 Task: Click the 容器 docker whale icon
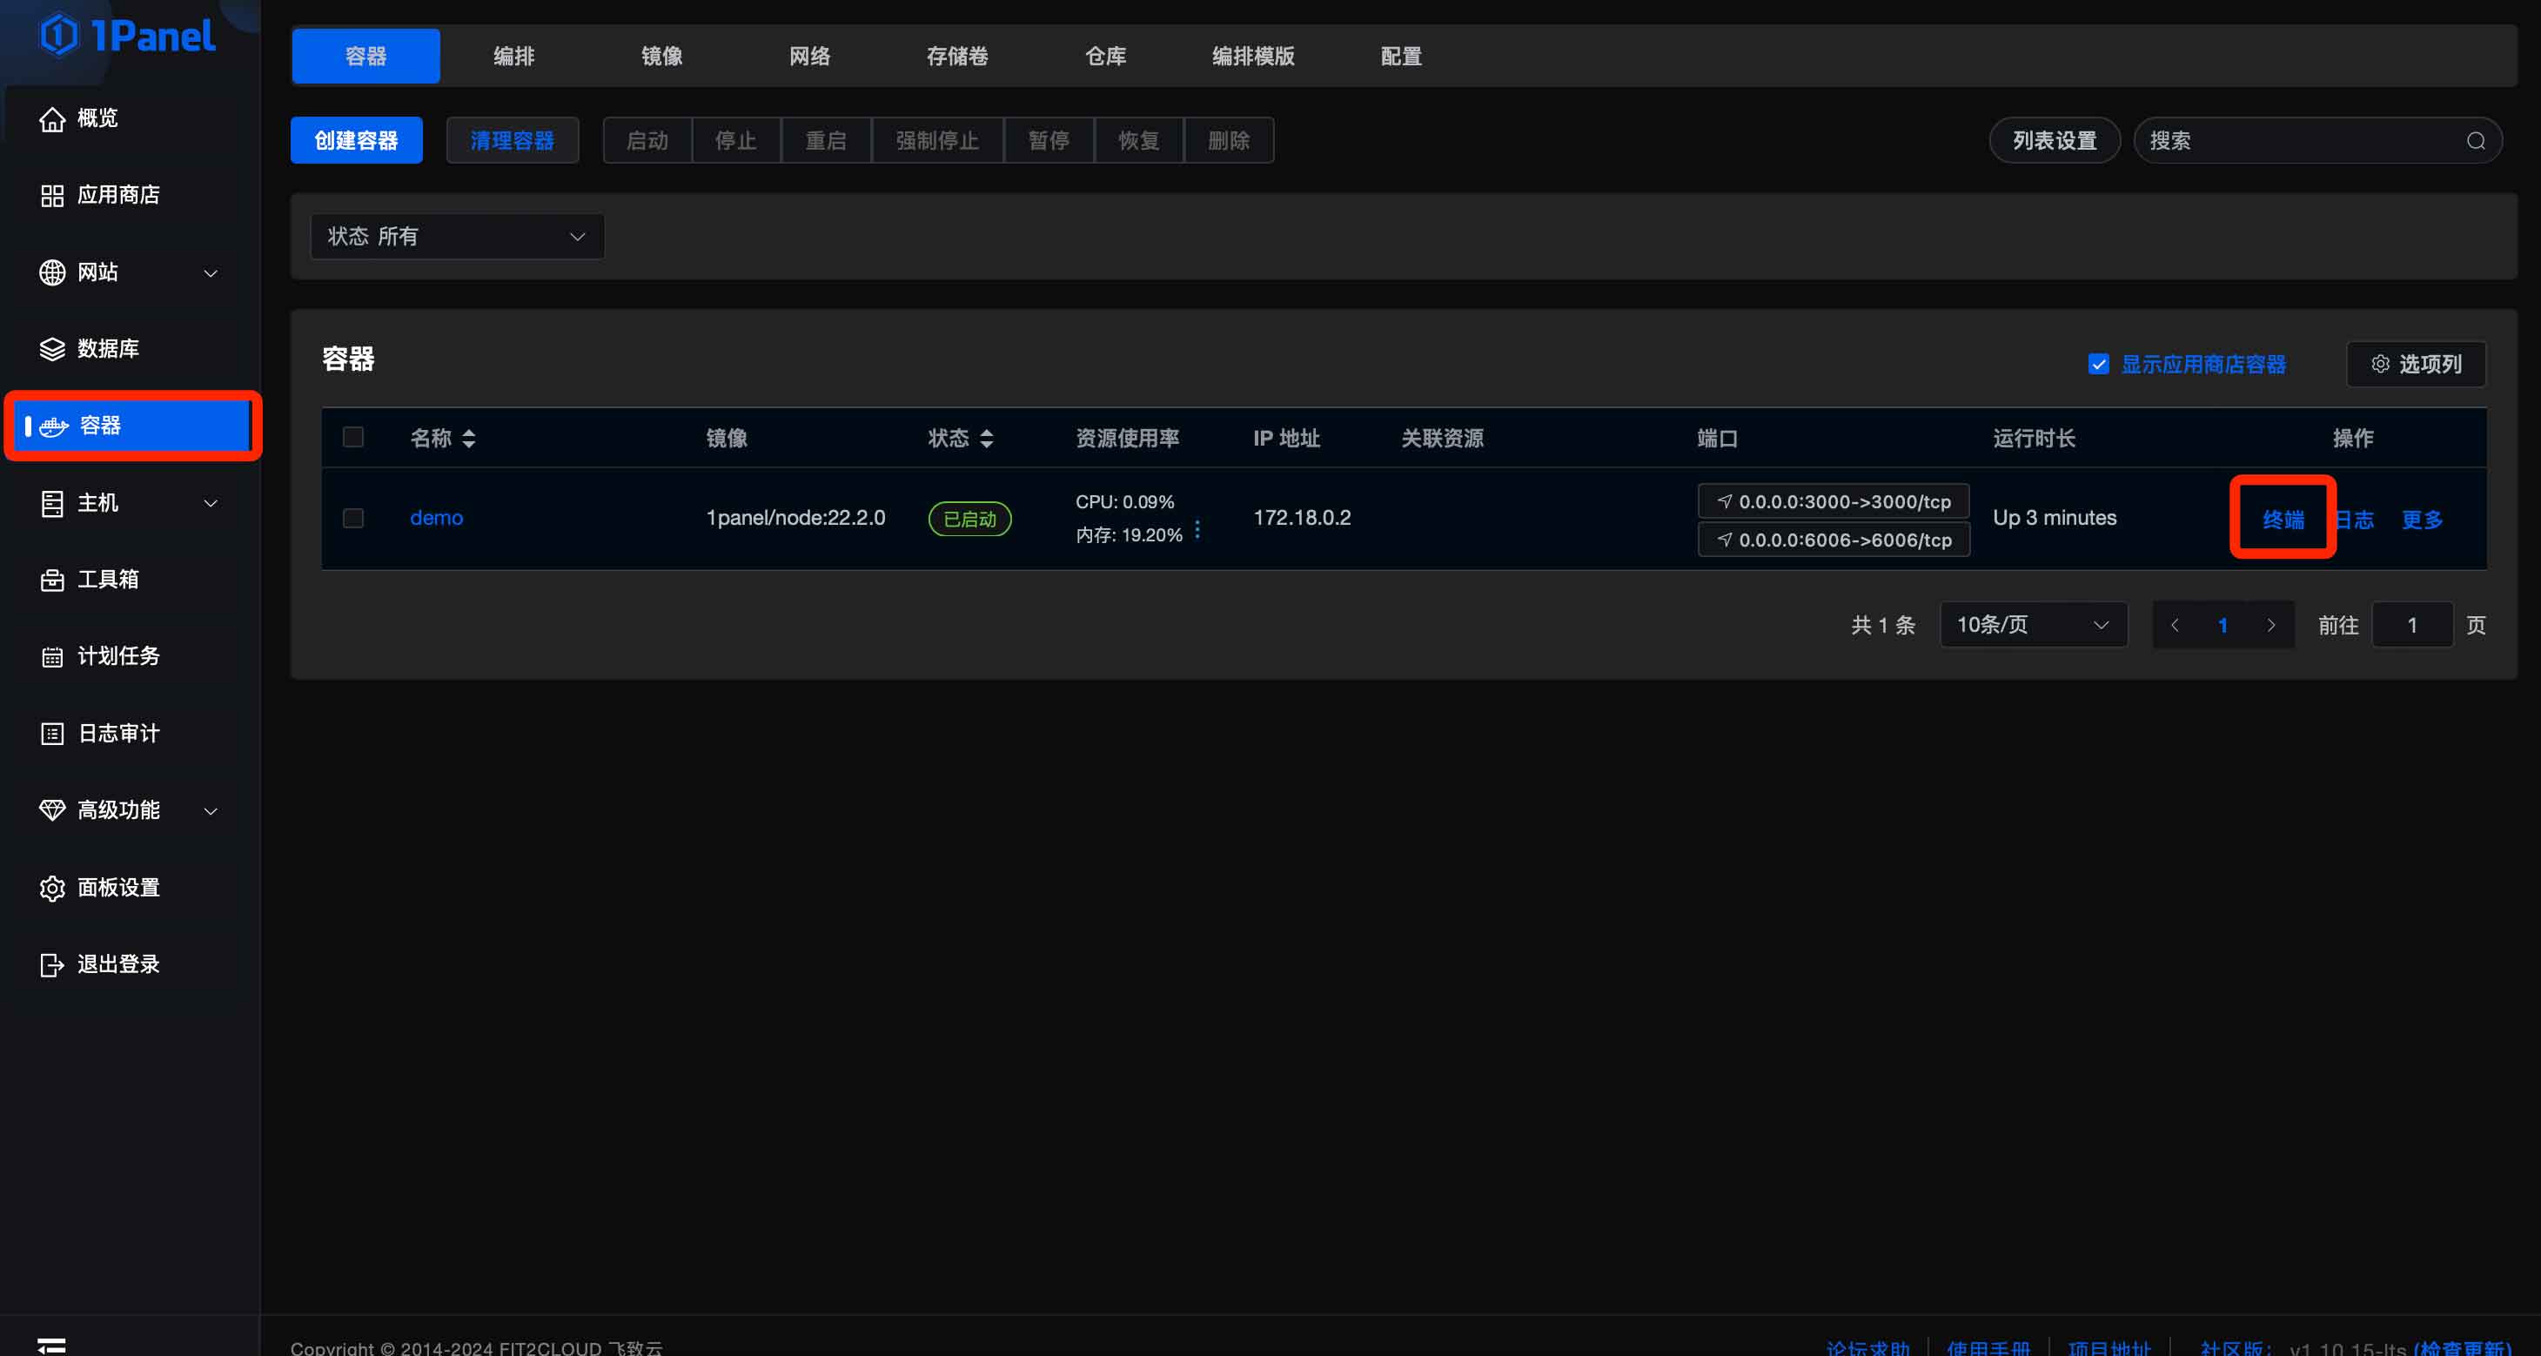coord(54,426)
